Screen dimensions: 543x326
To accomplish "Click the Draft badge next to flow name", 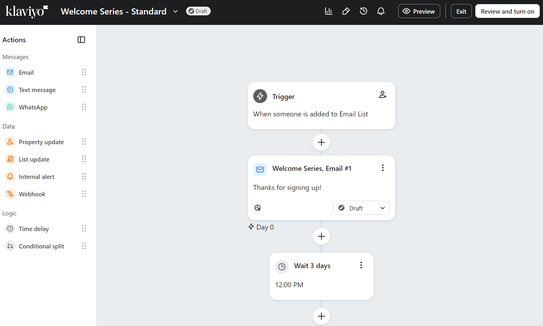I will coord(198,11).
